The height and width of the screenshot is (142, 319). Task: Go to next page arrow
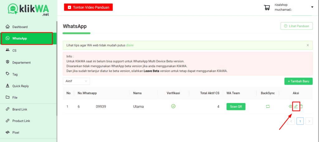[x=309, y=121]
